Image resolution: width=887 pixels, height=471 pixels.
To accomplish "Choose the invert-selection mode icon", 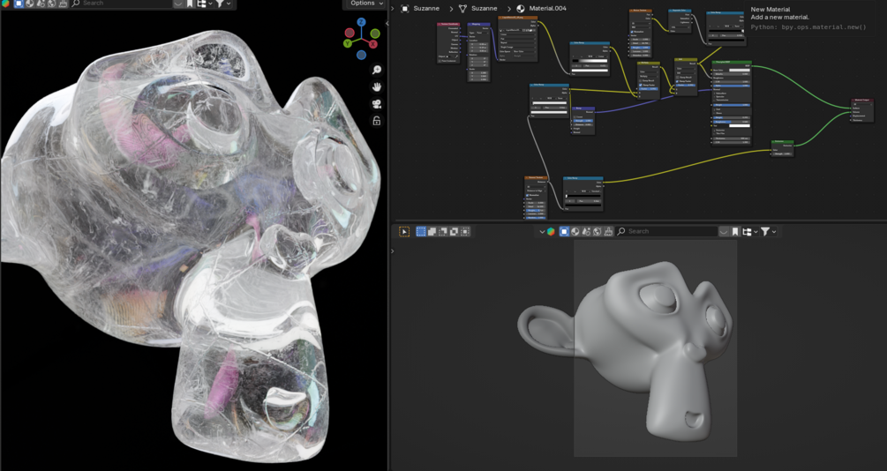I will click(x=455, y=231).
